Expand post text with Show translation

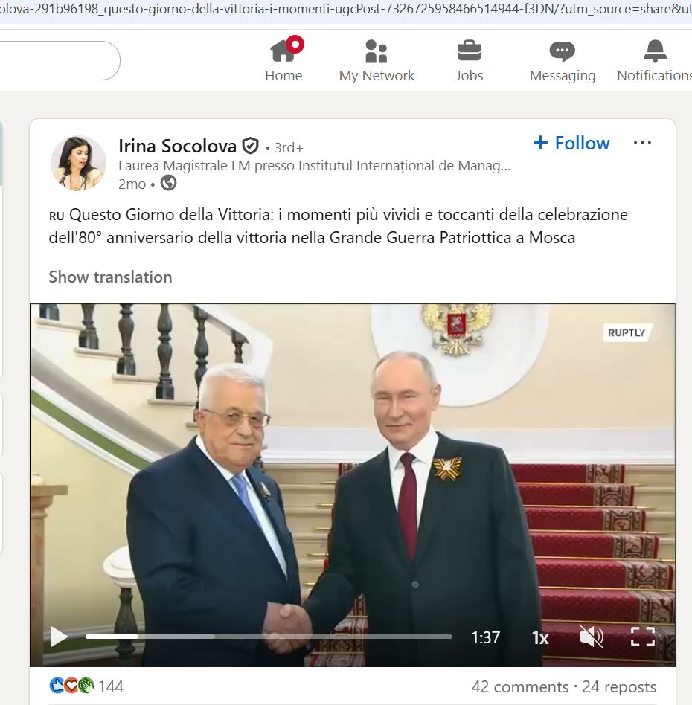coord(110,277)
